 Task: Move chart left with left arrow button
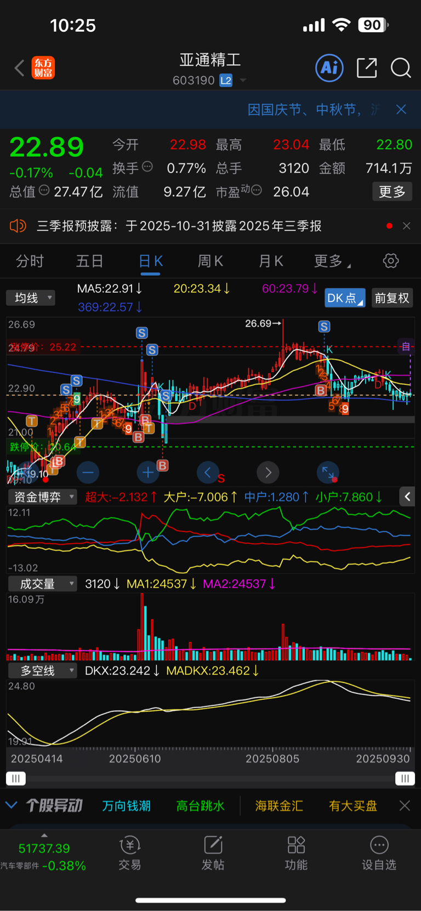pos(207,472)
